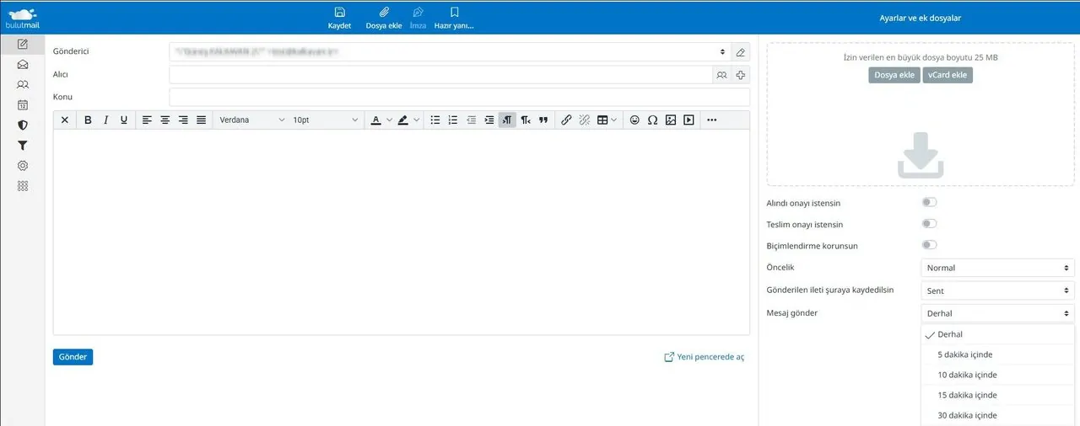Insert numbered list
1080x426 pixels.
(453, 120)
